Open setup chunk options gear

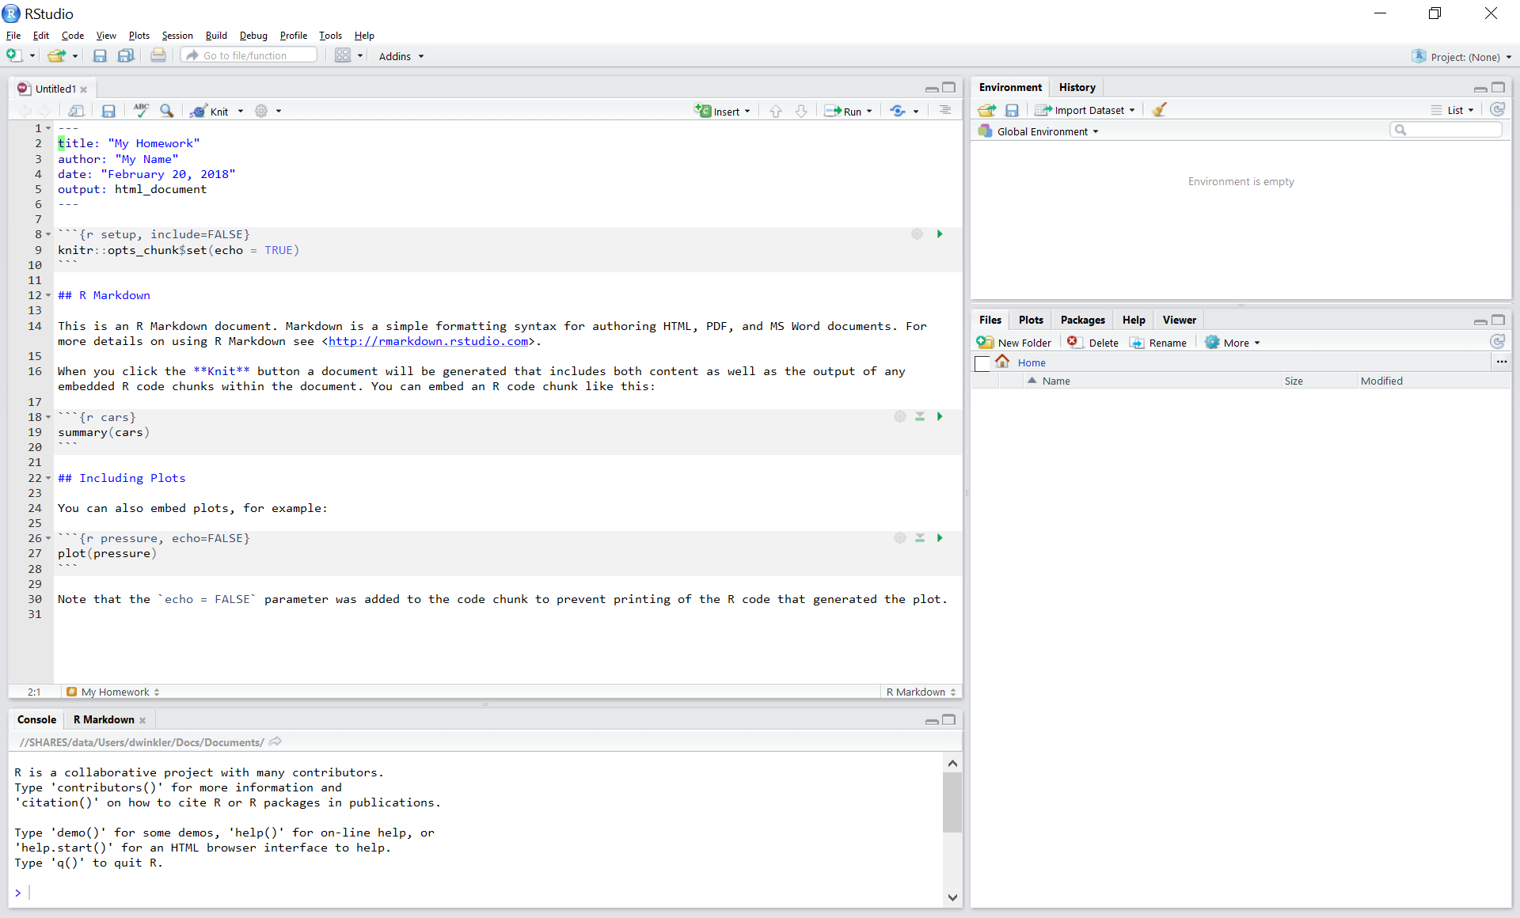click(917, 234)
